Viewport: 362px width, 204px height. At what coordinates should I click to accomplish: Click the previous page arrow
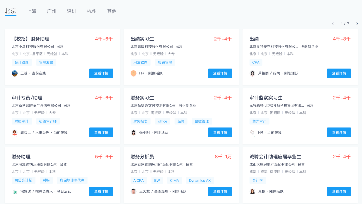(x=333, y=24)
